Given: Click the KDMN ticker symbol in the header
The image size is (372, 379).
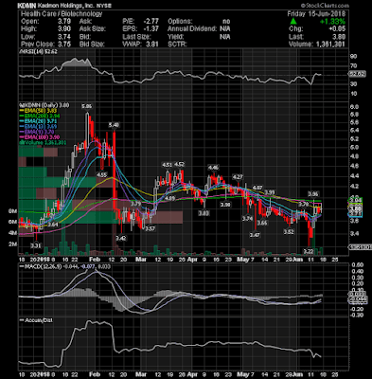Looking at the screenshot, I should 27,6.
